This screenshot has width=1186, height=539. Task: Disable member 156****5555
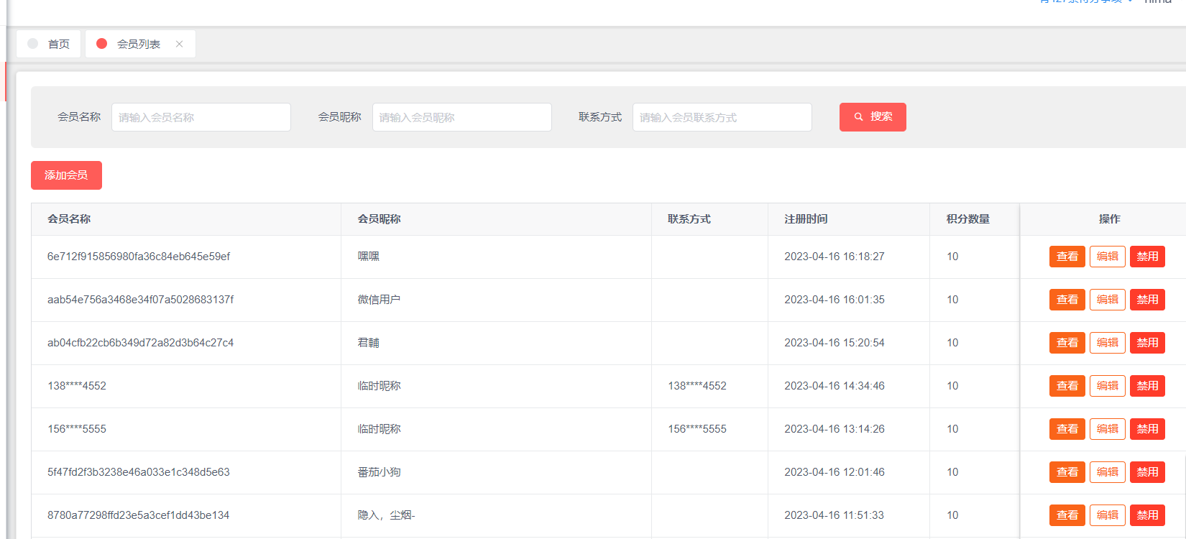pos(1148,429)
